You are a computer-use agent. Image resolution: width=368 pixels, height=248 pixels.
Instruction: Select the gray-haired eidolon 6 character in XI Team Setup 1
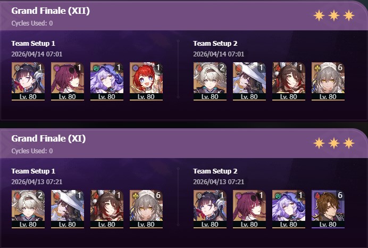point(146,209)
